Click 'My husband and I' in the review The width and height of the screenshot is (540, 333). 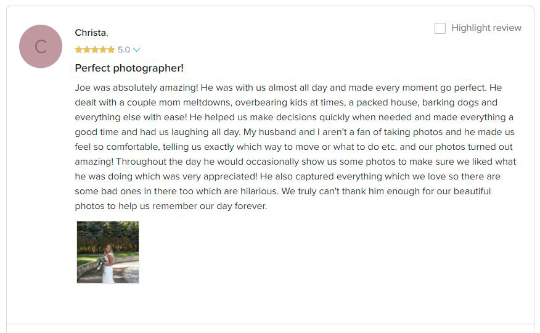[x=282, y=132]
